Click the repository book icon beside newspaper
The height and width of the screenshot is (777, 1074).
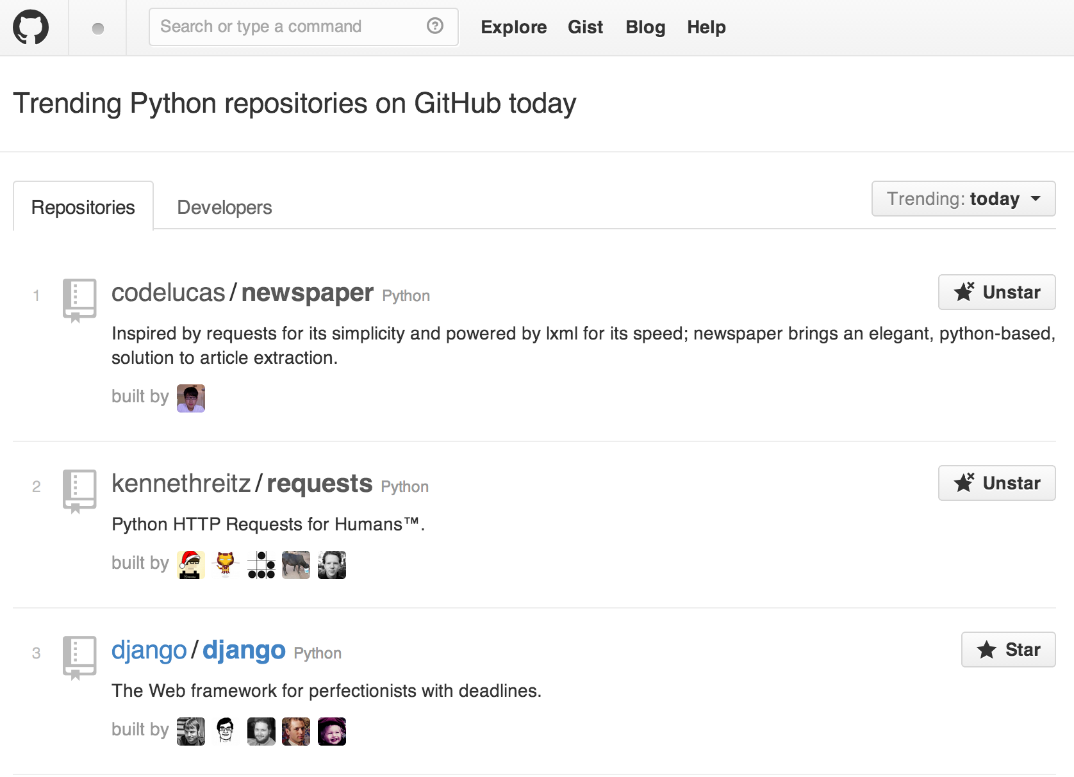(79, 300)
